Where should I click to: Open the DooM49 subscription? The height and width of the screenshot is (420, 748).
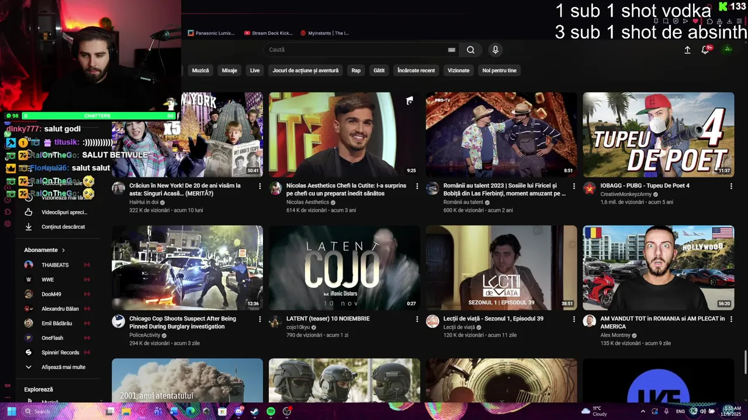(57, 294)
